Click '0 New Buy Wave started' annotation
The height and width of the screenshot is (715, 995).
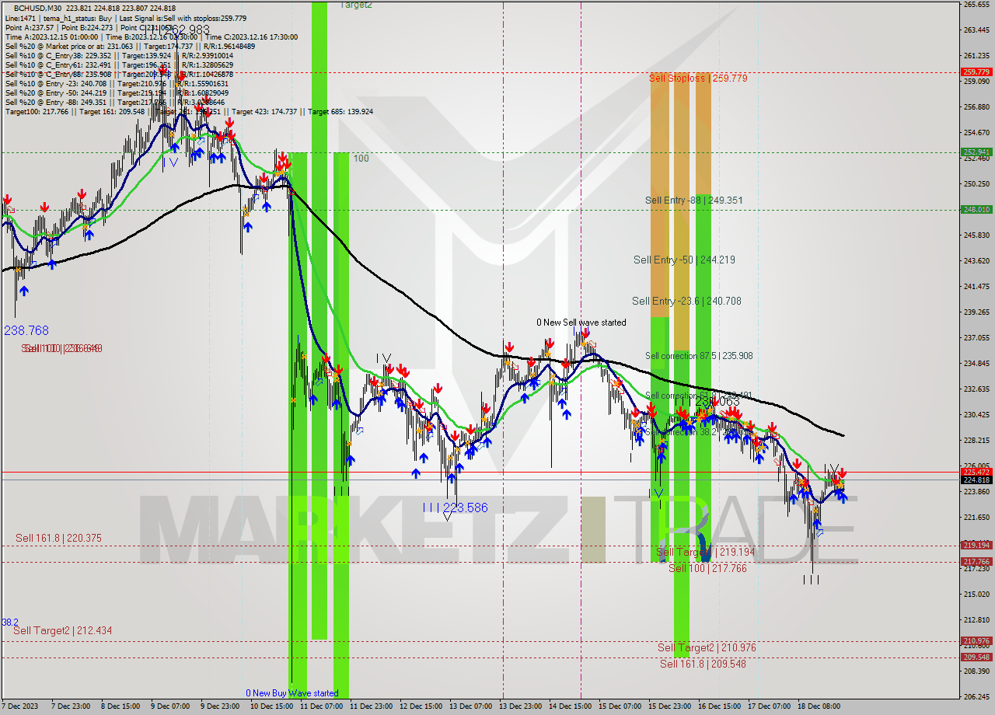coord(292,693)
